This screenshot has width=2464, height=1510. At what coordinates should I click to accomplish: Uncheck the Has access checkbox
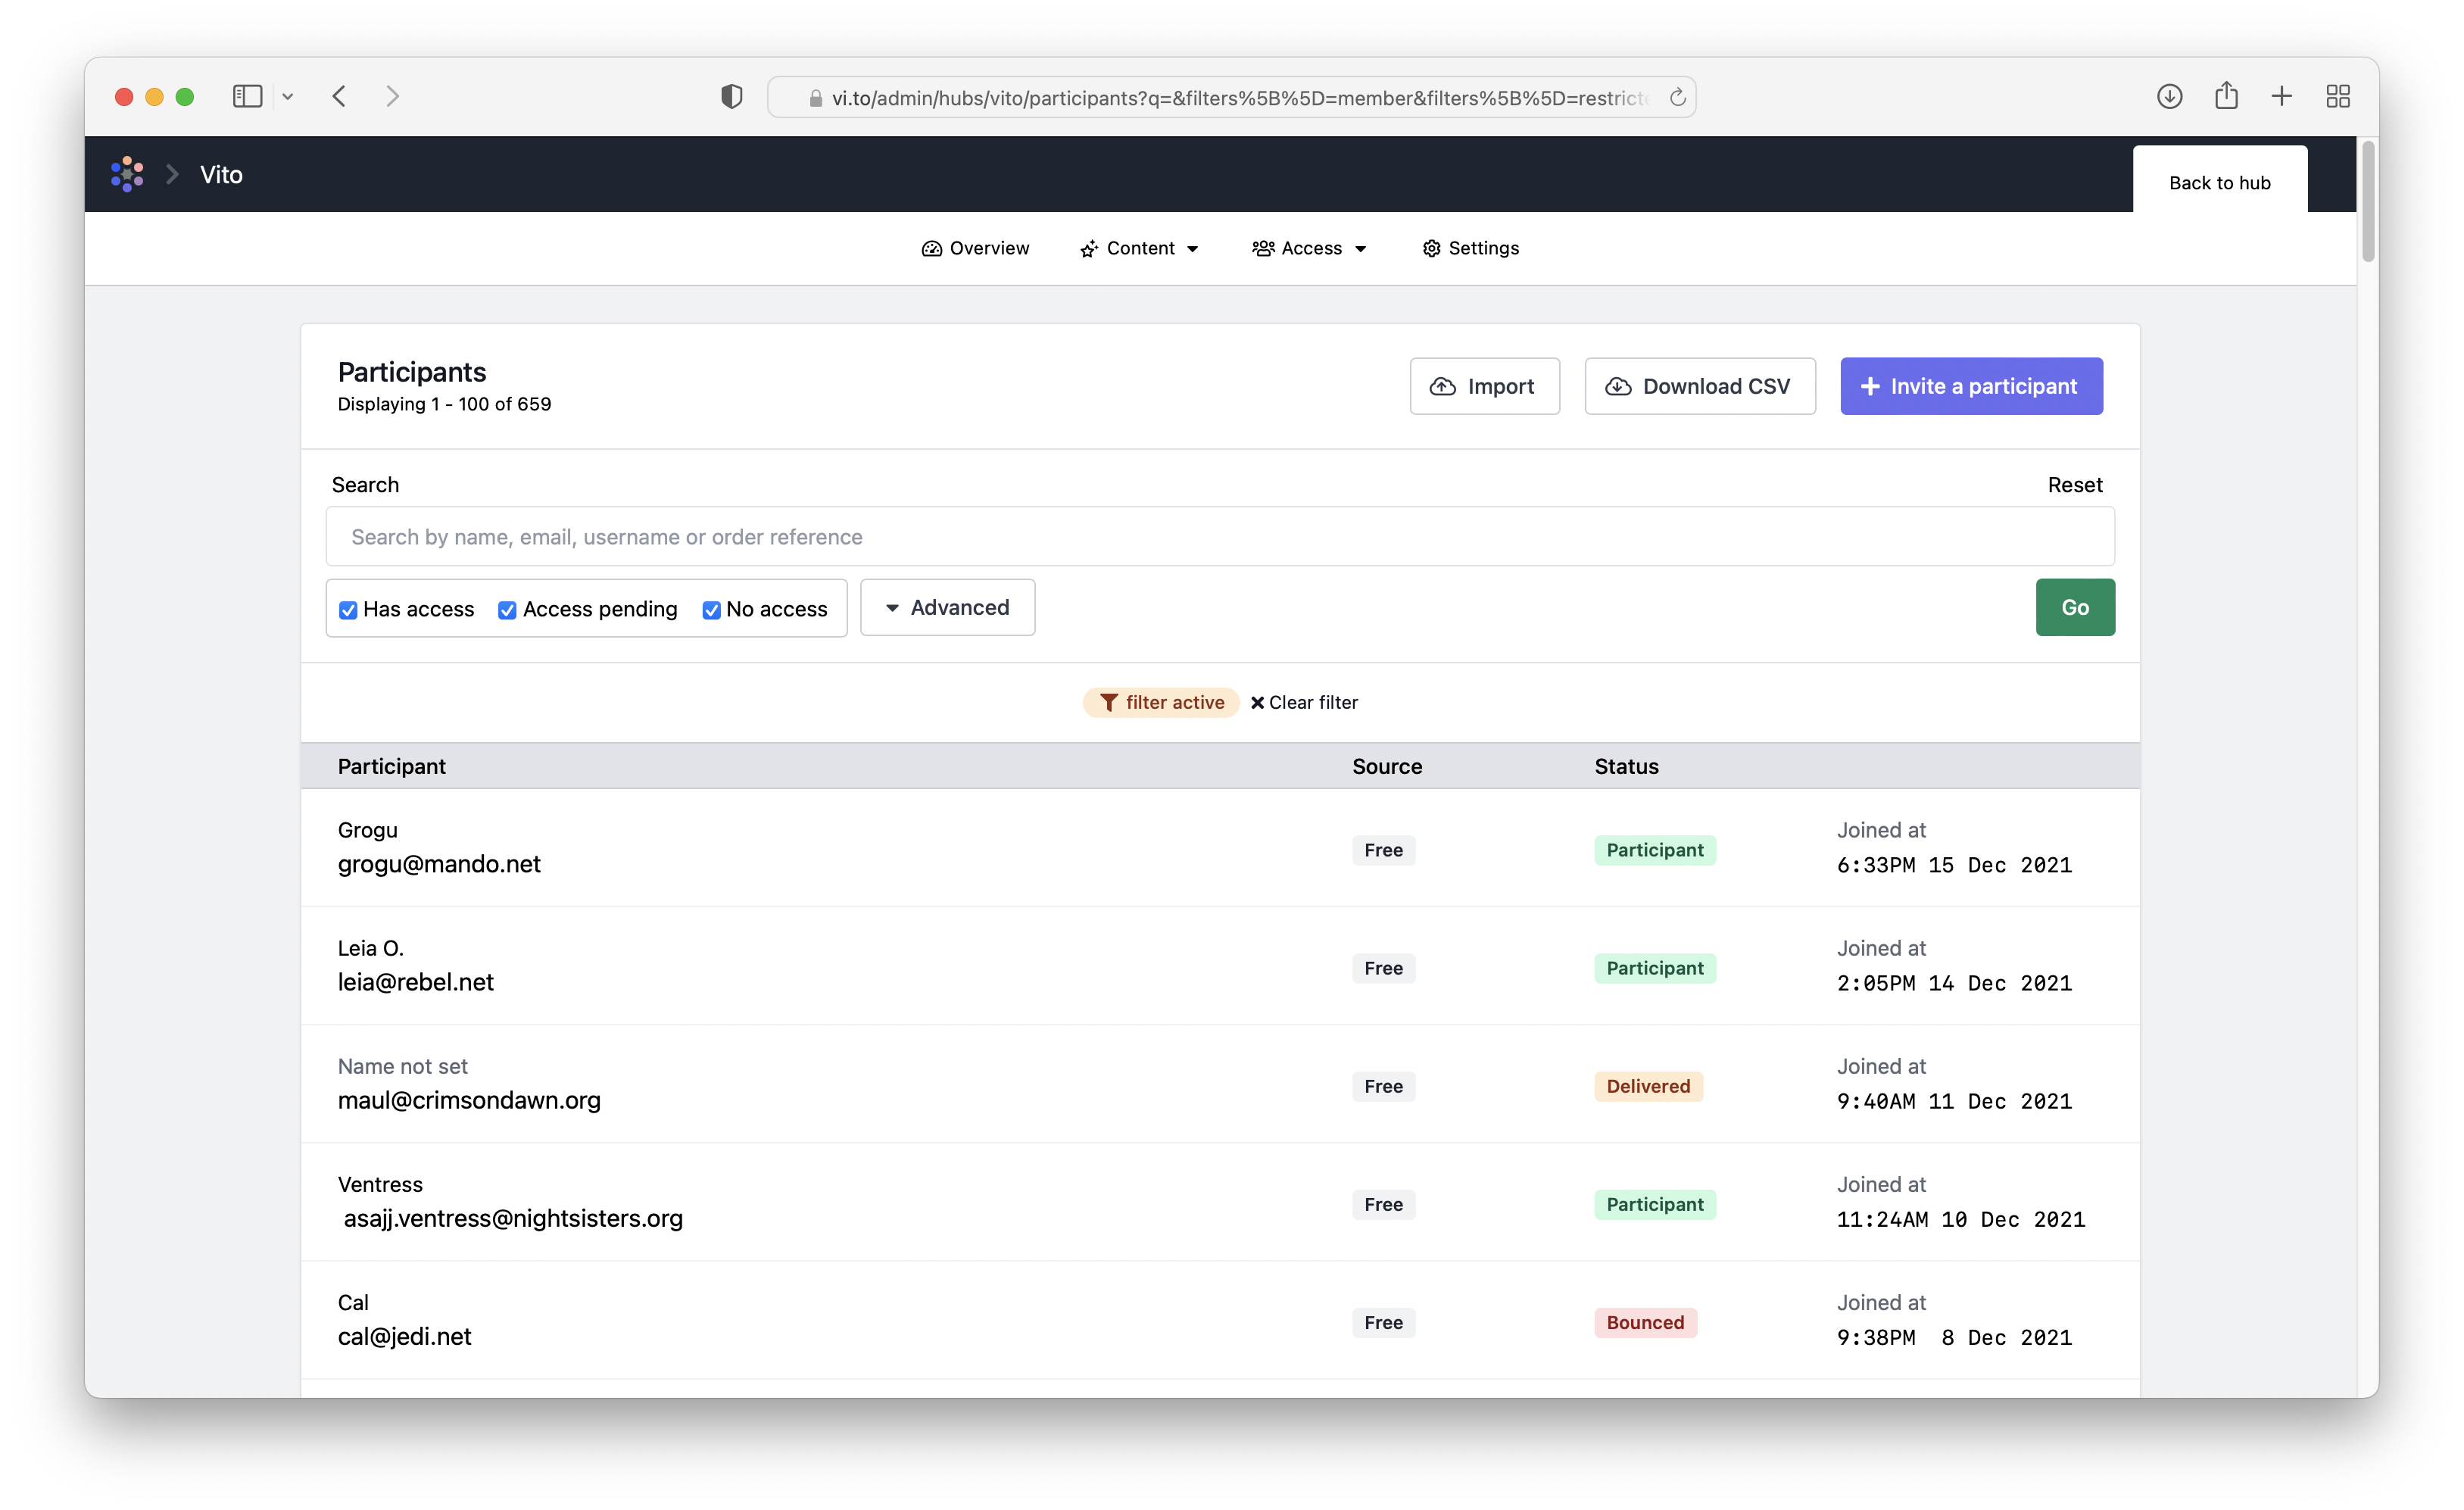coord(348,610)
